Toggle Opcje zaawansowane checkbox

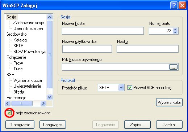point(9,113)
